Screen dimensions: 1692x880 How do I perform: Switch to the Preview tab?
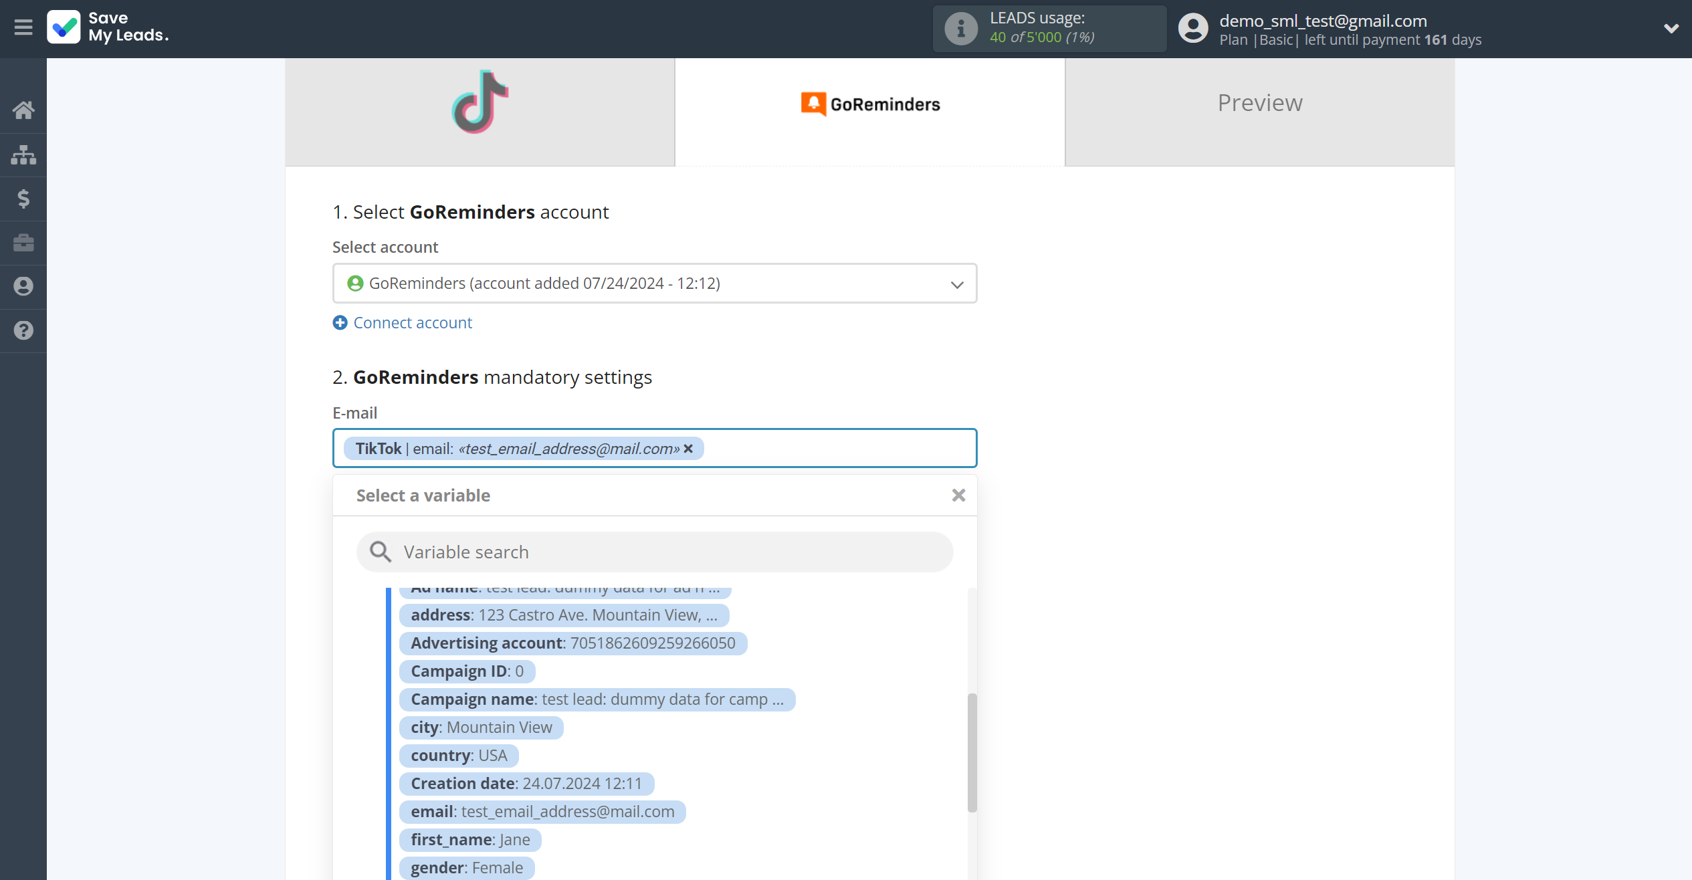click(x=1259, y=112)
